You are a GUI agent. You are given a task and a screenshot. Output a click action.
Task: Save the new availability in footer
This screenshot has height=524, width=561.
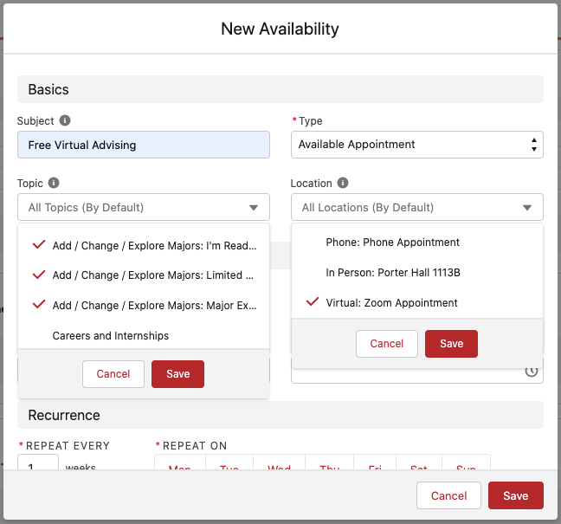(515, 496)
